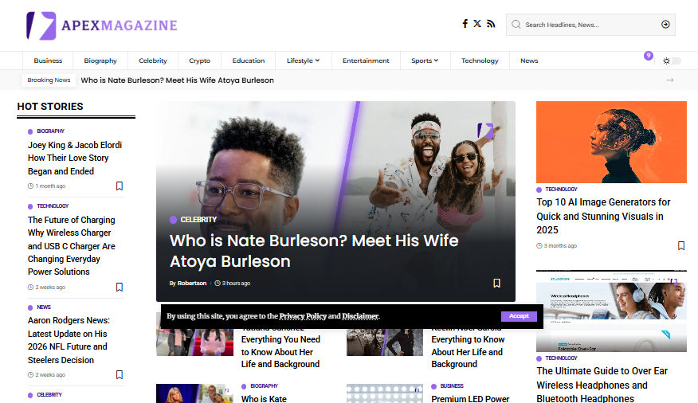Open the RSS feed icon
Viewport: 698px width, 403px height.
491,24
